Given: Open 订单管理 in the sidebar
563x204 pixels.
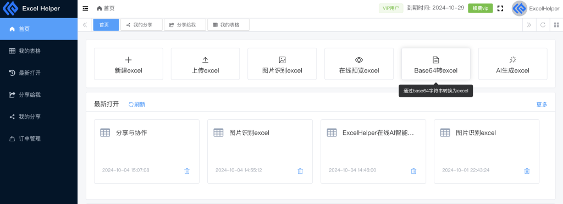Looking at the screenshot, I should tap(39, 139).
